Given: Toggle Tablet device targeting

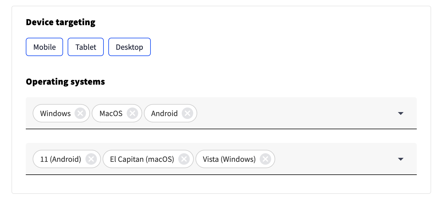Looking at the screenshot, I should pyautogui.click(x=86, y=47).
